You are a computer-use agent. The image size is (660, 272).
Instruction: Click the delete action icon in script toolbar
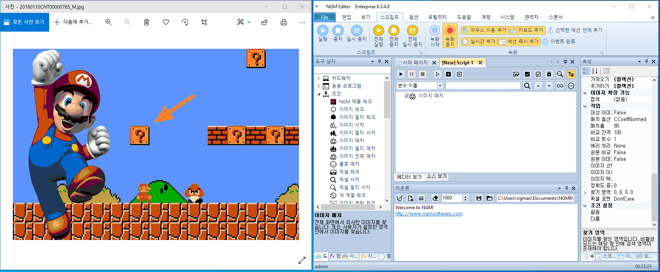coord(549,74)
